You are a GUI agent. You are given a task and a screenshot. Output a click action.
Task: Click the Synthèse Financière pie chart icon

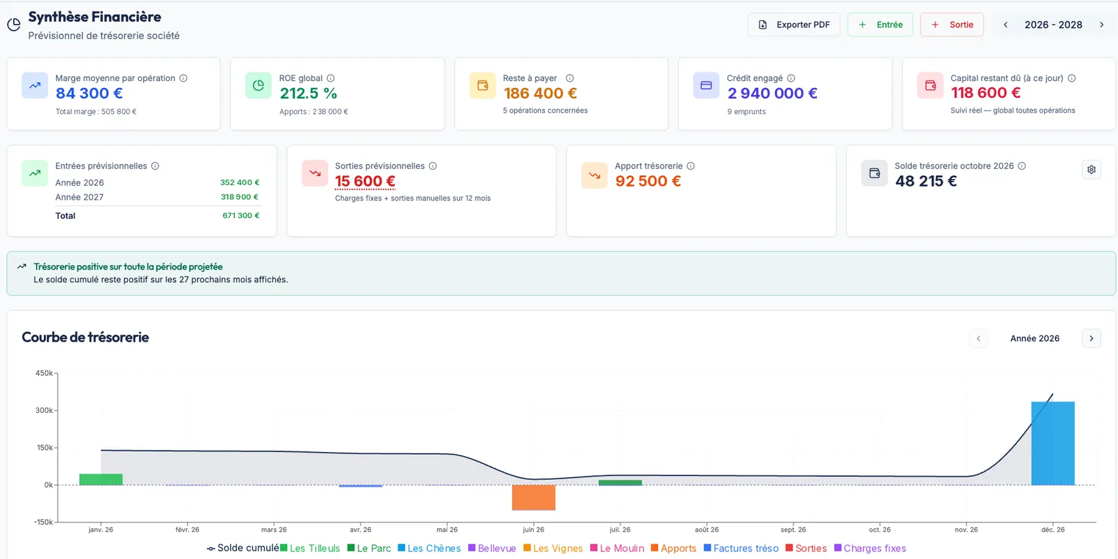point(13,24)
